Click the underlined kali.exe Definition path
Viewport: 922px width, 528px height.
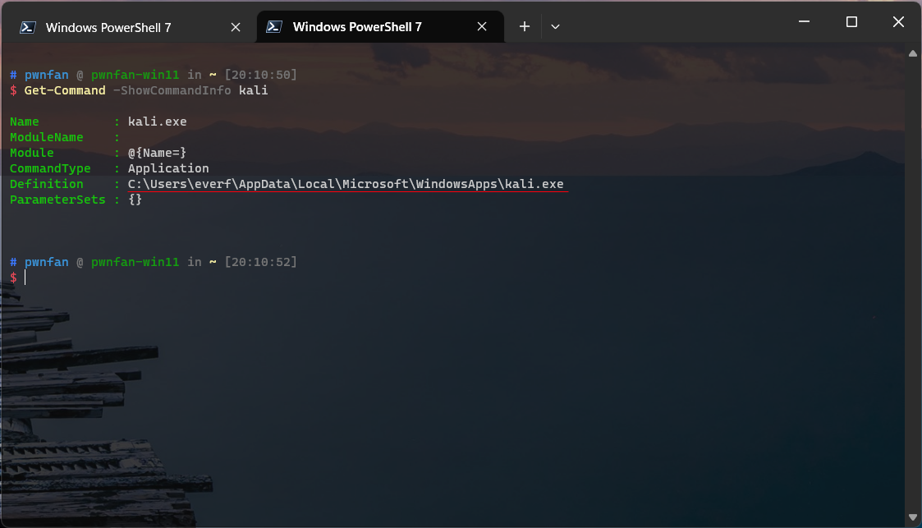pos(346,184)
